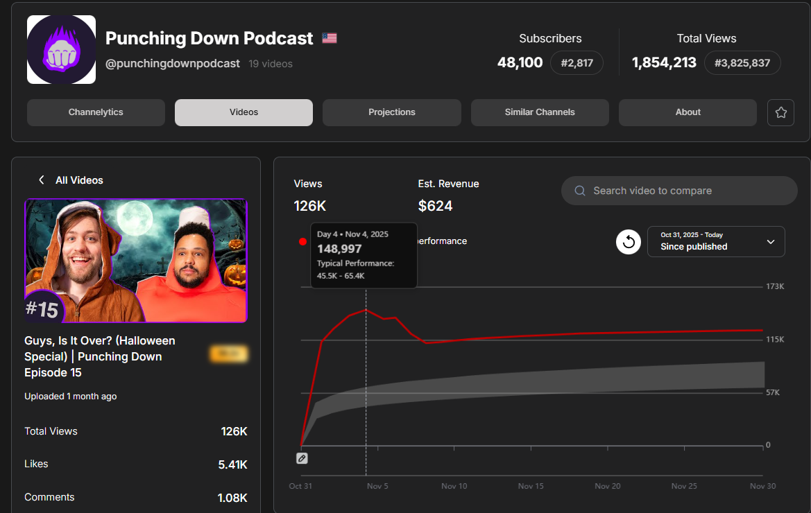811x513 pixels.
Task: Click the Search video to compare field
Action: tap(679, 191)
